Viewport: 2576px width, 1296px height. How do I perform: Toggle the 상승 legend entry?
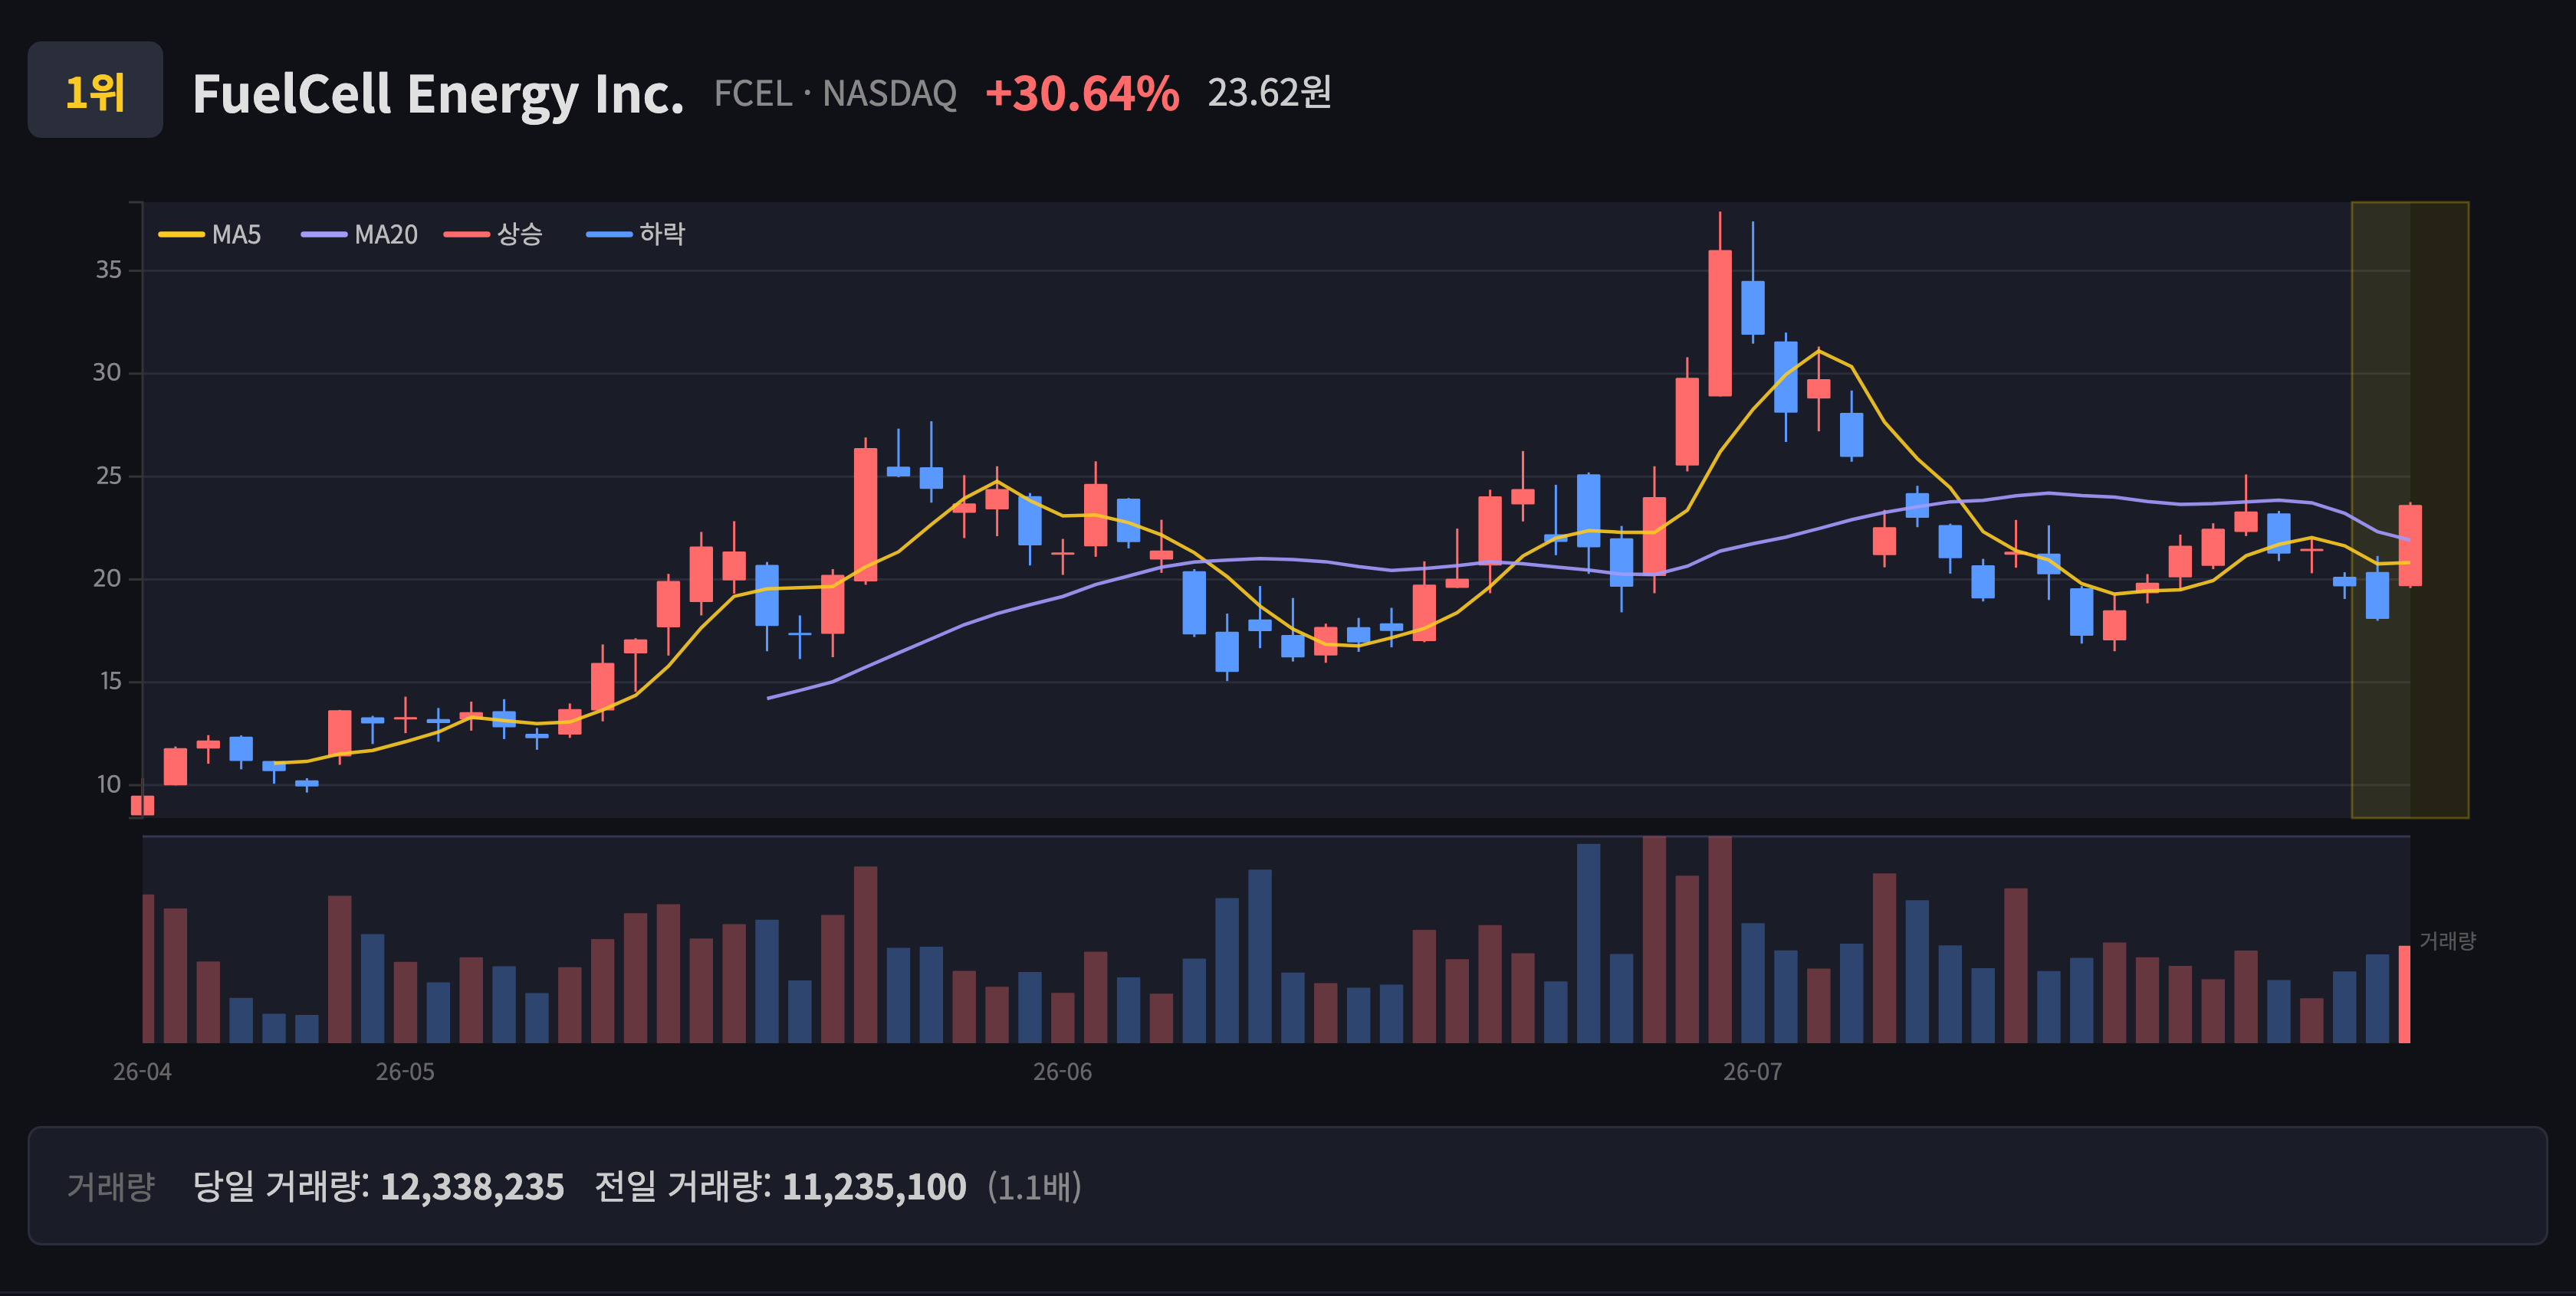coord(494,235)
